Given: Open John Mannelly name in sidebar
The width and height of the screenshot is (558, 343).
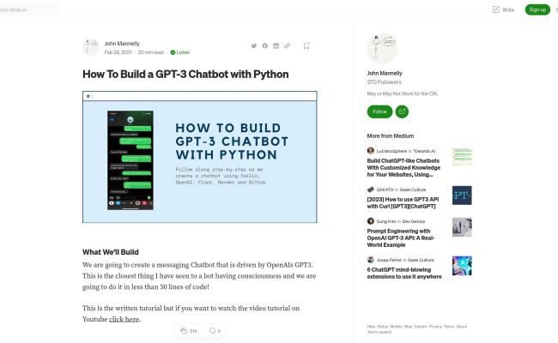Looking at the screenshot, I should point(385,73).
